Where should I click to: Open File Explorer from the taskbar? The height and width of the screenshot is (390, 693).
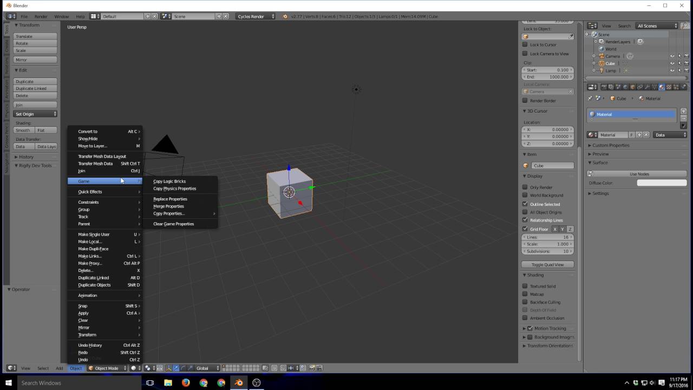[x=168, y=382]
